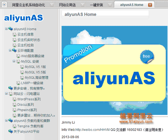168x140 pixels.
Task: Click the cloud icon beside 云主机信息
Action: [14, 34]
